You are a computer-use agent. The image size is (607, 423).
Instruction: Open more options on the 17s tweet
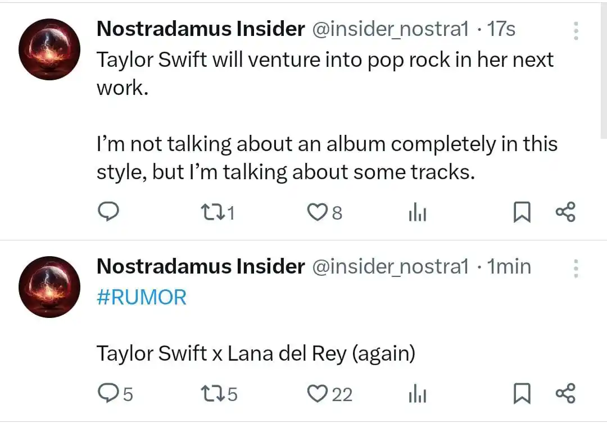[576, 31]
